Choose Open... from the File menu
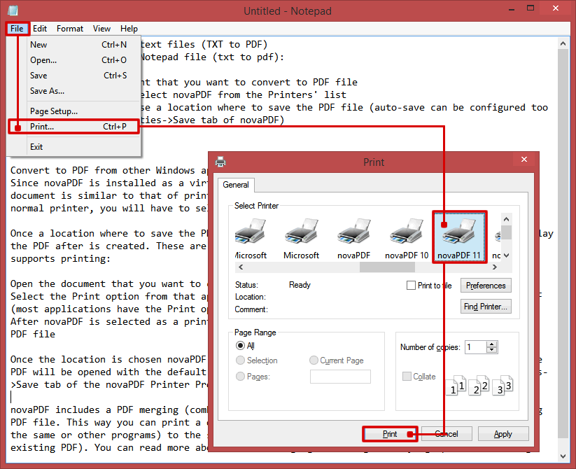The image size is (576, 469). coord(73,60)
